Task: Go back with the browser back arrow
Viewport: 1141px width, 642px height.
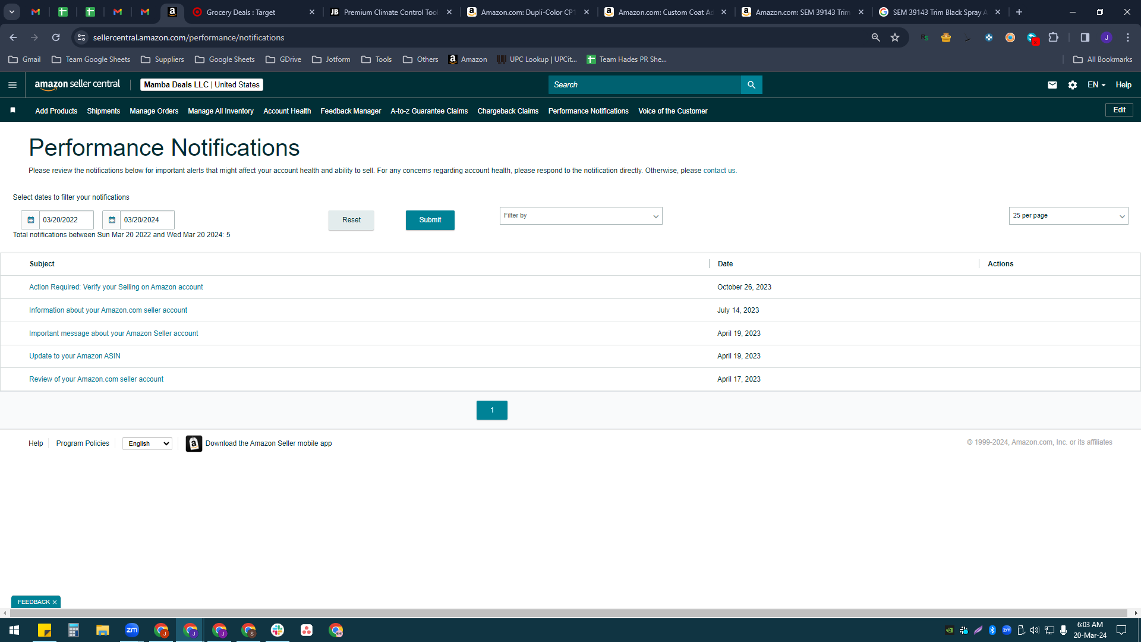Action: point(13,37)
